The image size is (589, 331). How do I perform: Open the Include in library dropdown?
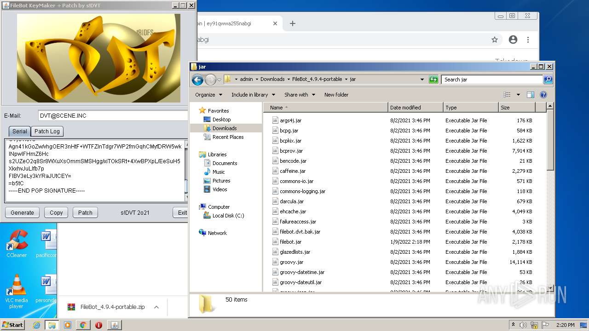[253, 95]
